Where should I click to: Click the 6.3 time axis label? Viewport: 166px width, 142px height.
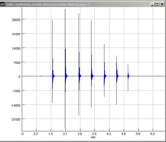click(153, 134)
